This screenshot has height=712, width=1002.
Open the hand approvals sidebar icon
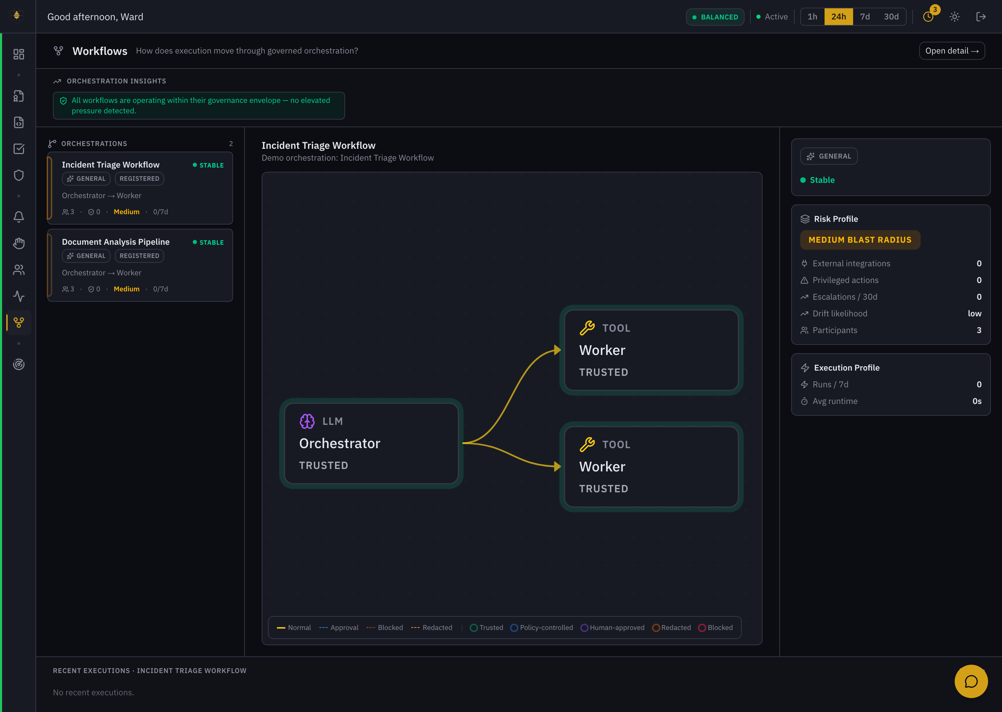coord(18,243)
